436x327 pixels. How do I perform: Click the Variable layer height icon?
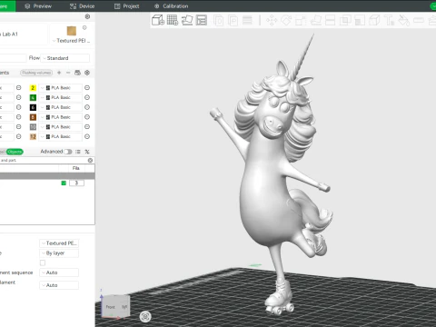point(247,21)
